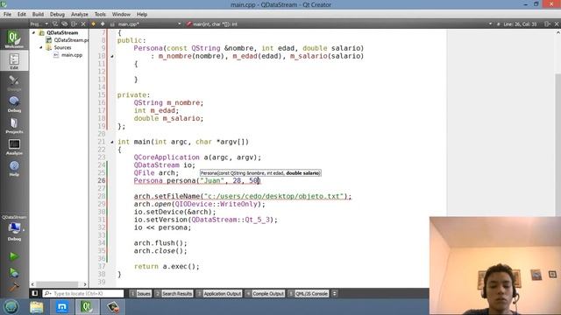This screenshot has height=315, width=561.
Task: Split the Projects side pane
Action: click(x=74, y=24)
